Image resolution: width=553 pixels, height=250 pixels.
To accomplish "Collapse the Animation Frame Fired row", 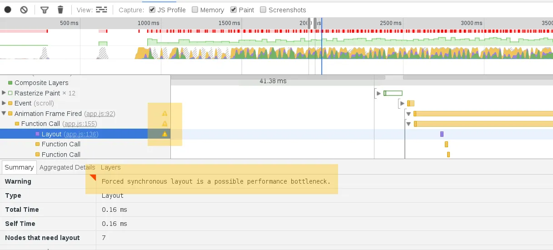I will (x=4, y=114).
